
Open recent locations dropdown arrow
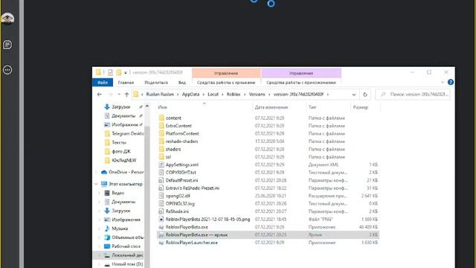pyautogui.click(x=119, y=95)
